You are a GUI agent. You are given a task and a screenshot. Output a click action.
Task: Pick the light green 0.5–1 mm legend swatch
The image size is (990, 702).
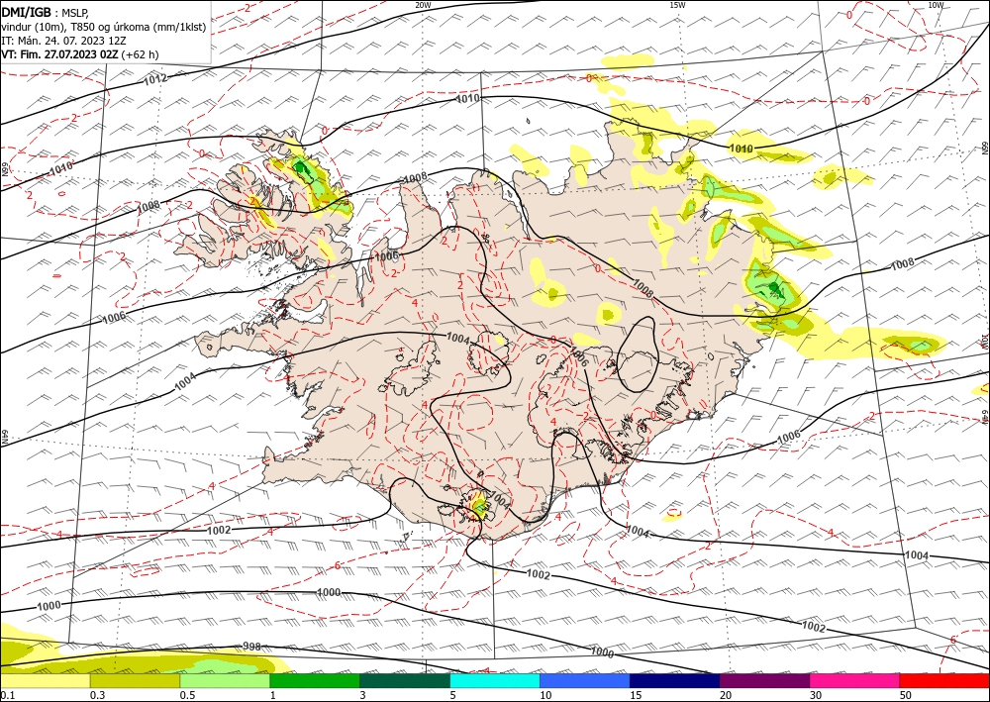pyautogui.click(x=225, y=680)
